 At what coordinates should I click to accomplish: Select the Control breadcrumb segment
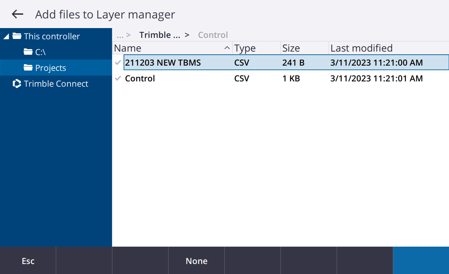coord(213,35)
